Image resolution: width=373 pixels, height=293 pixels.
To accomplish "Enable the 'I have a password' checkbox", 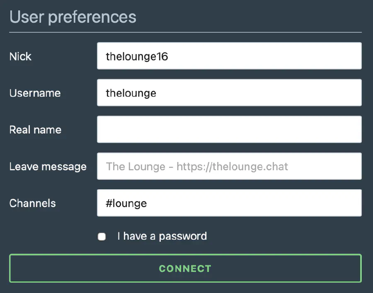I will click(102, 237).
